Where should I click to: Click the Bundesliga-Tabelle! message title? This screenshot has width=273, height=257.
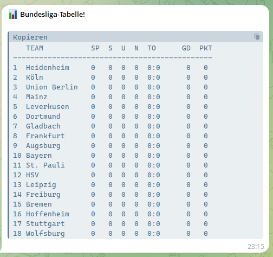53,15
